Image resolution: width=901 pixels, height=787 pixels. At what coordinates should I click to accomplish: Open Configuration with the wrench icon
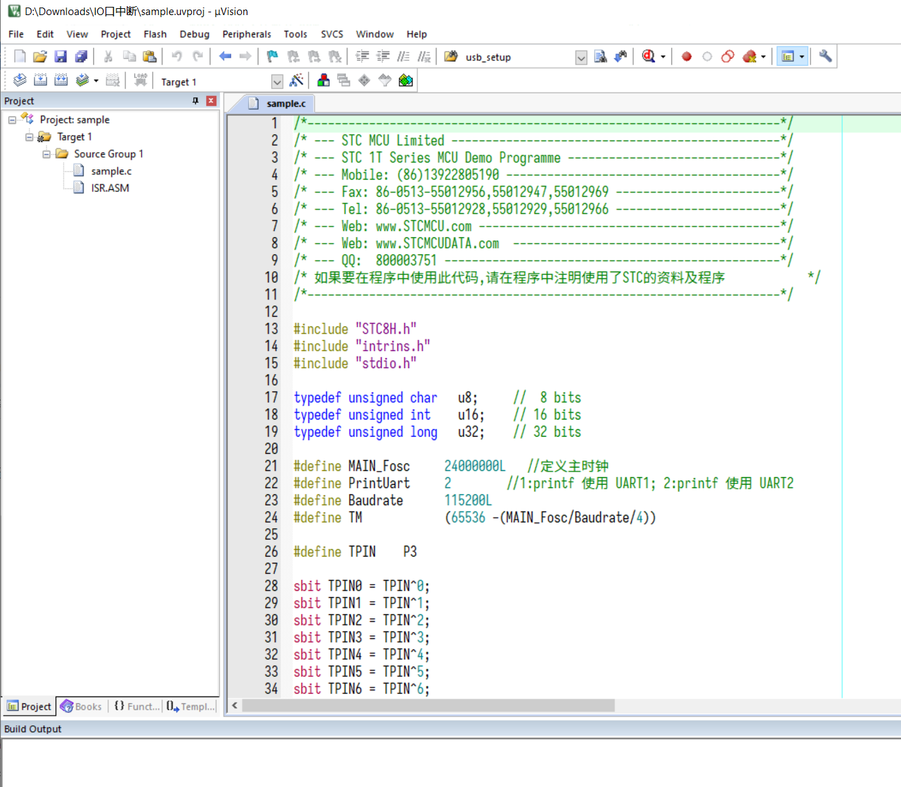[826, 57]
